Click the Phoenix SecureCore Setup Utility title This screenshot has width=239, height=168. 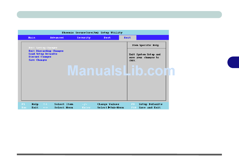point(92,33)
